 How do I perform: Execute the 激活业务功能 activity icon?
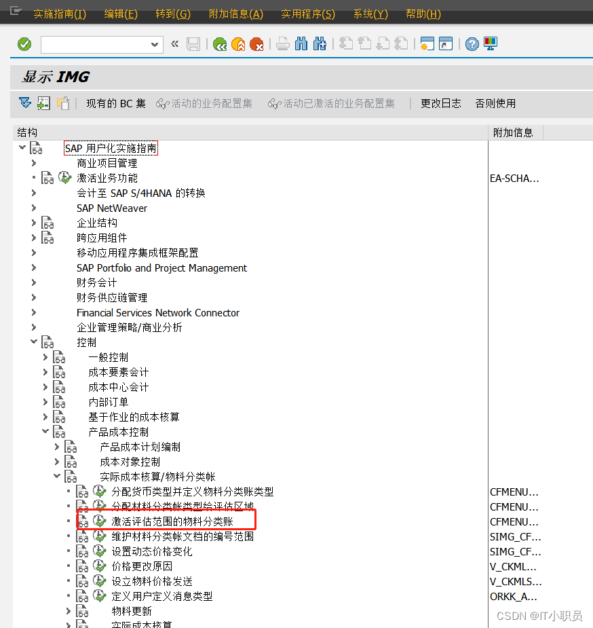click(x=65, y=177)
